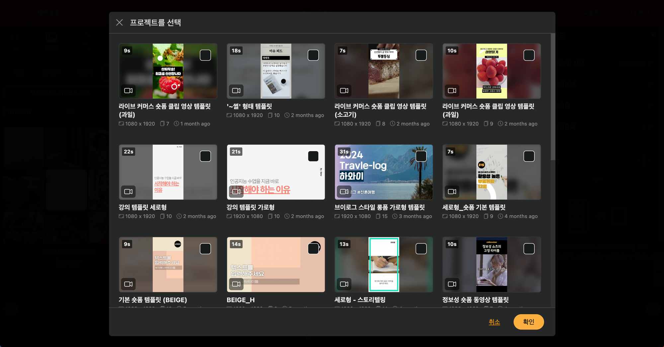Click the '4 months ago' timestamp
The width and height of the screenshot is (664, 347).
pos(518,216)
